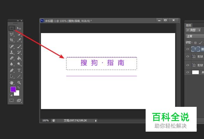Select the Move tool
Viewport: 204px width, 139px height.
pos(19,28)
